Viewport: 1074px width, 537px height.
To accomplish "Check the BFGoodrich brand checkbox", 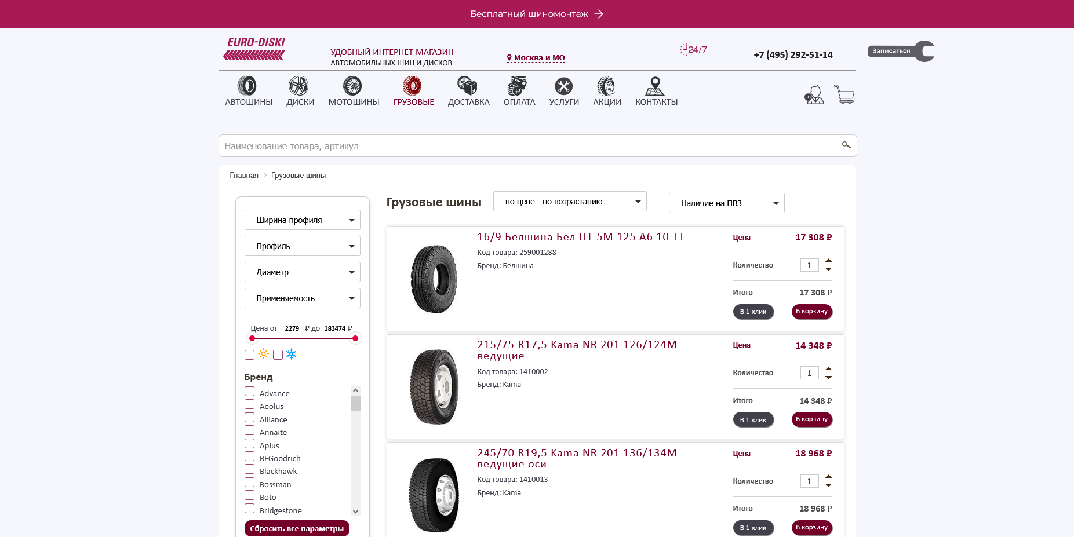I will [x=250, y=456].
